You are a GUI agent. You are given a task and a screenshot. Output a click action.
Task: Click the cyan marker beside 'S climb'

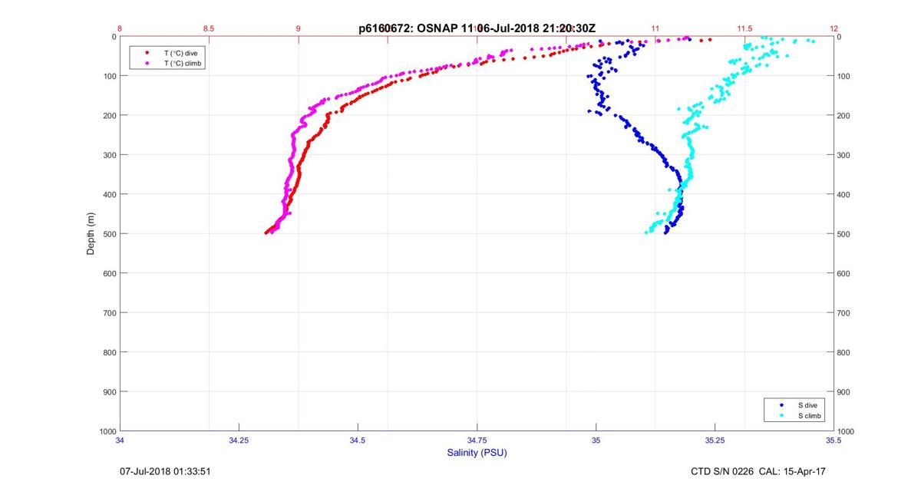[781, 416]
